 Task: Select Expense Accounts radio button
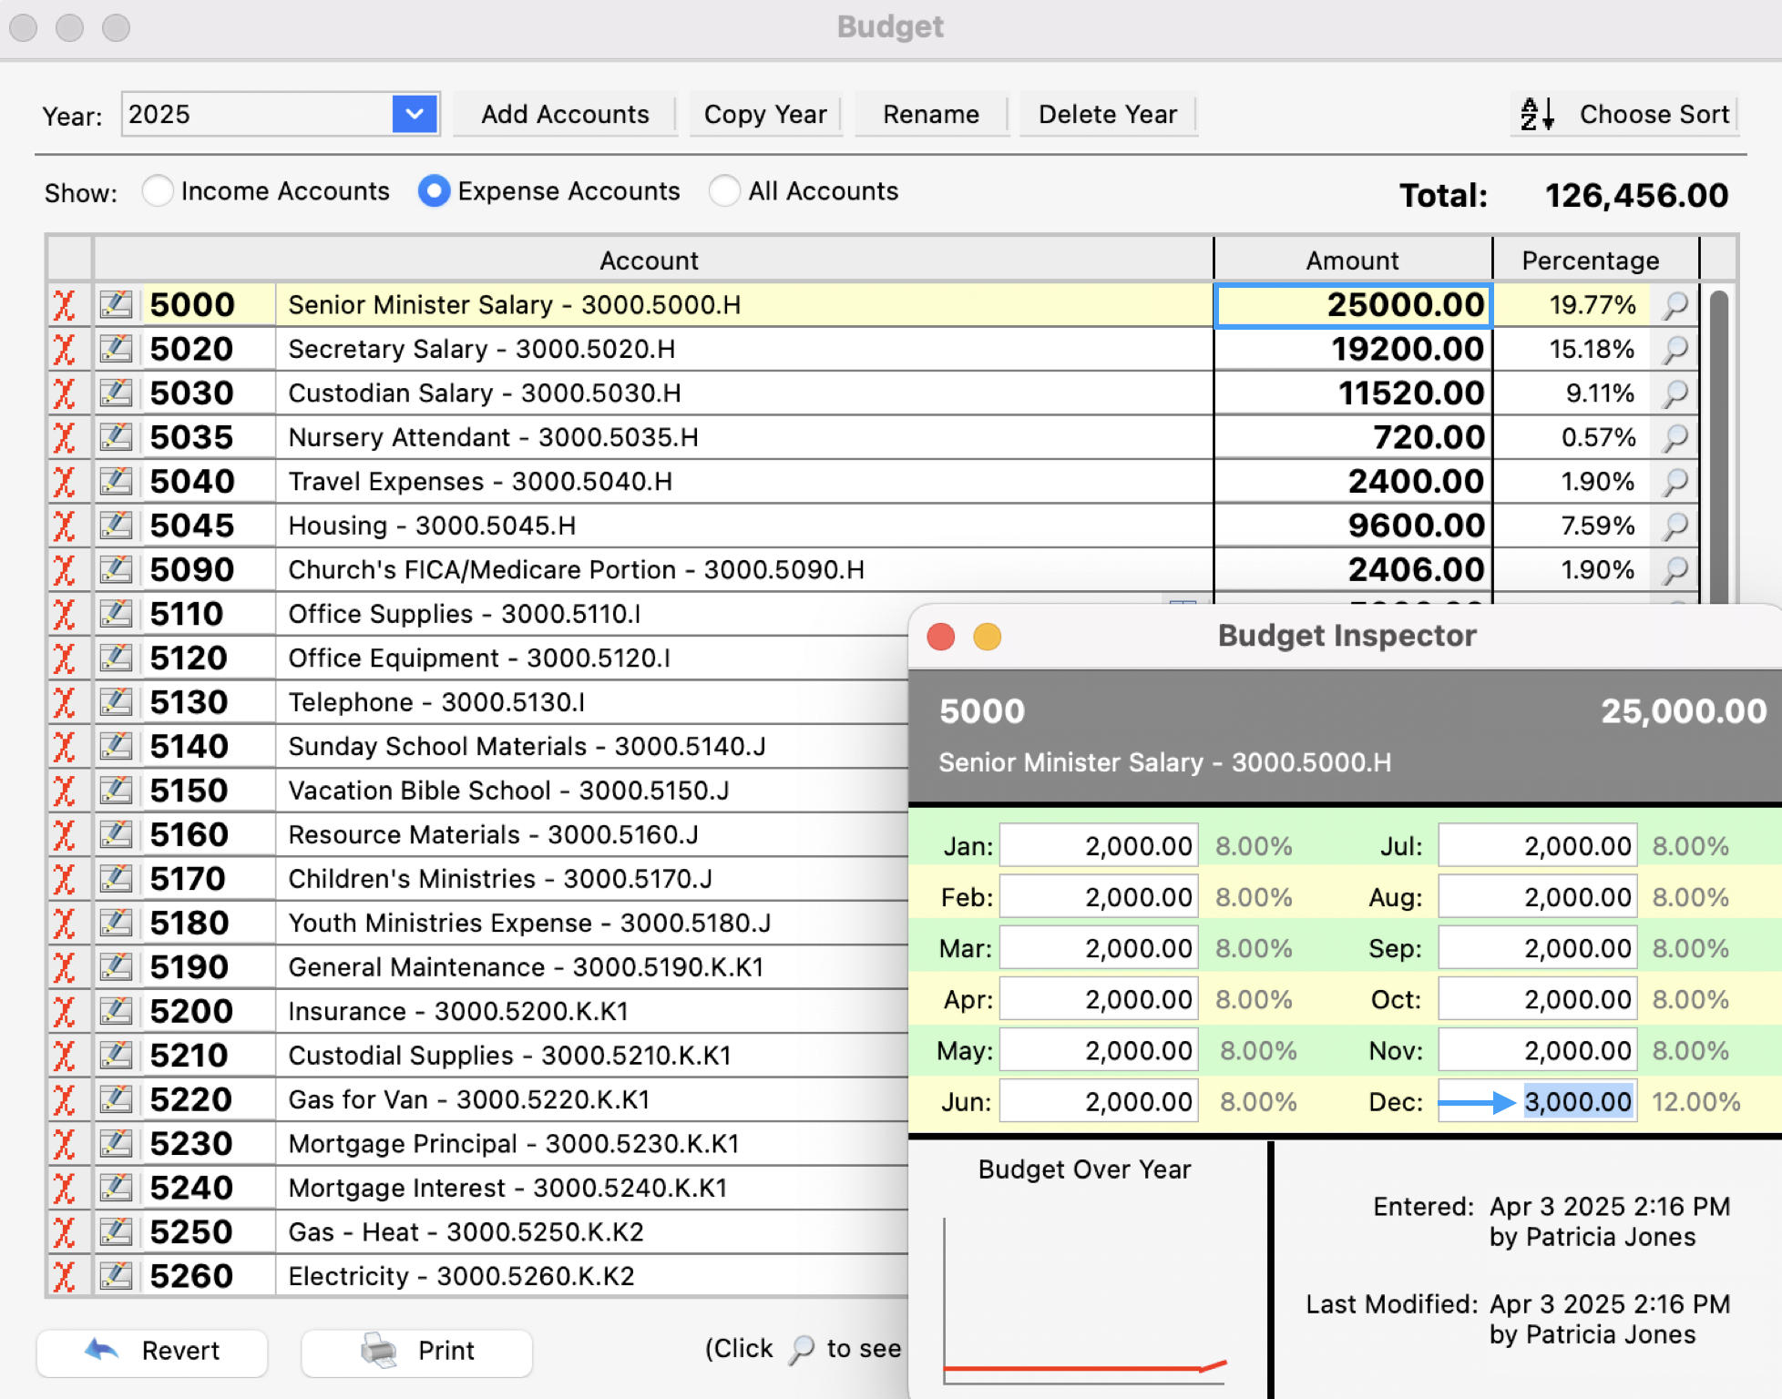(x=434, y=191)
